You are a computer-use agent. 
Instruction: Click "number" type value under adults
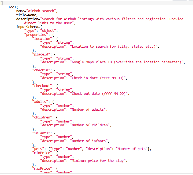click(64, 106)
